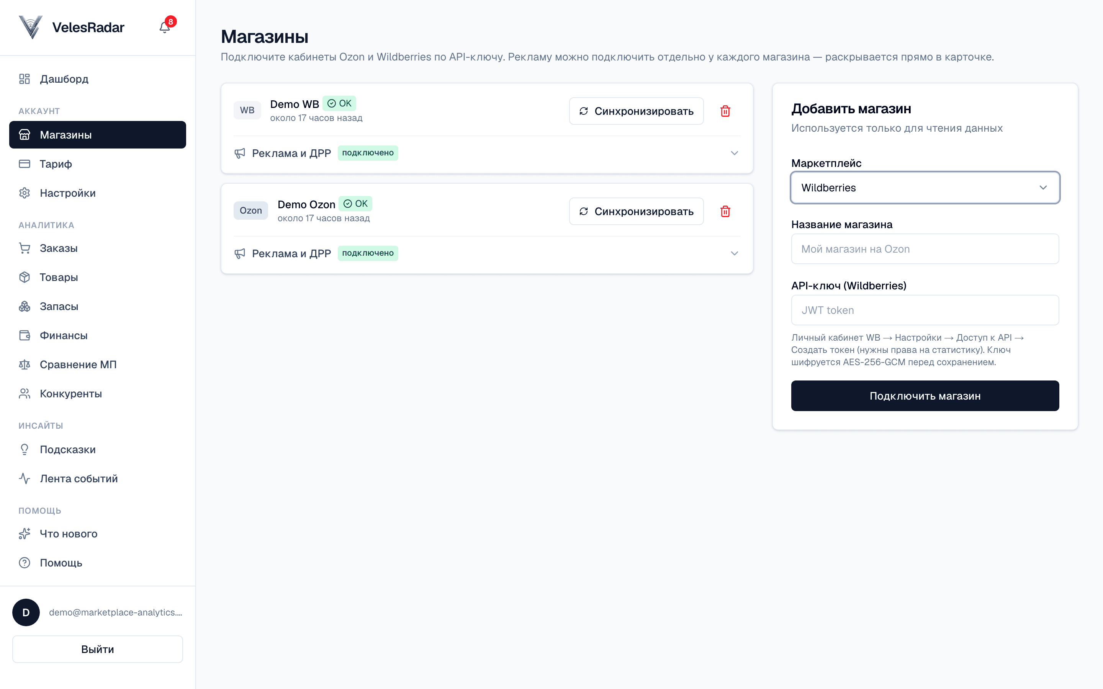Screen dimensions: 1103x689
Task: Click the wallet icon for Финансы
Action: click(x=25, y=335)
